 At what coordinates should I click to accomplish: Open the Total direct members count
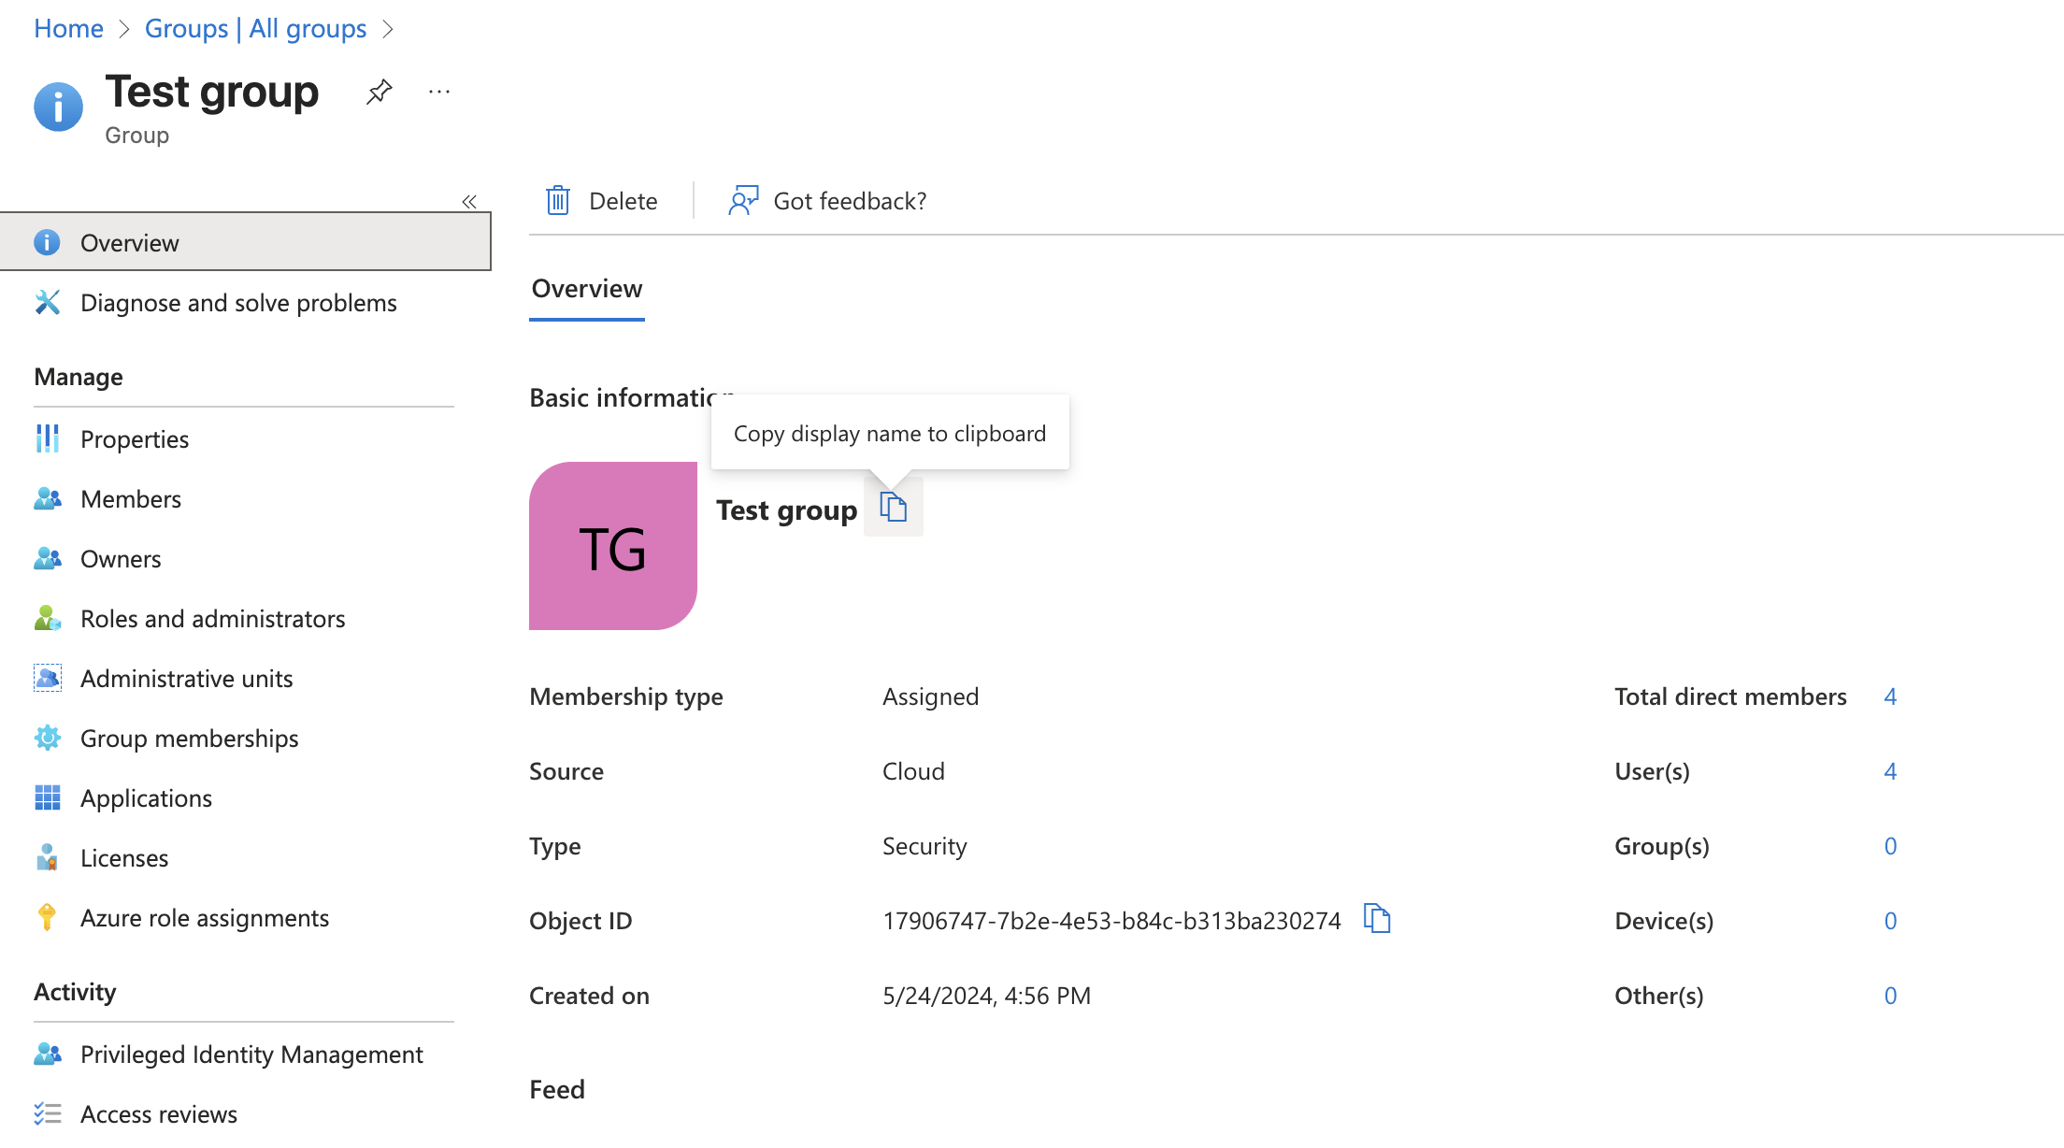1890,696
